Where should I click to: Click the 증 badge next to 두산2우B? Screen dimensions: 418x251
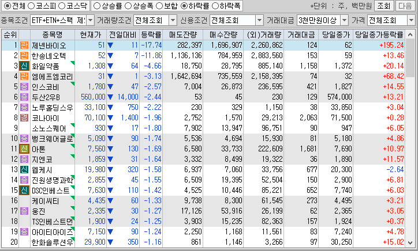tap(24, 97)
